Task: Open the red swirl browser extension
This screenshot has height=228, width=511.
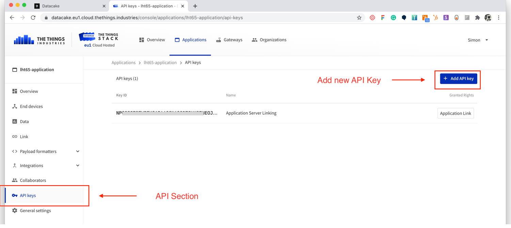Action: tap(372, 18)
